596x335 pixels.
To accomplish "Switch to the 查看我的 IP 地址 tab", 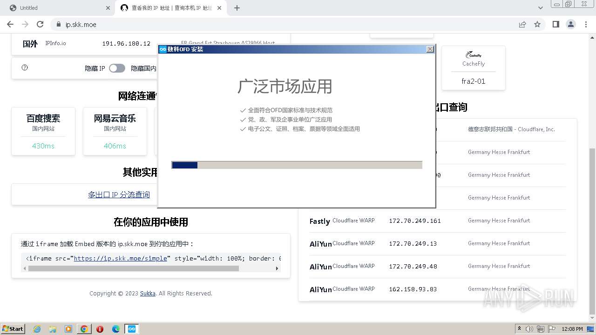I will [171, 8].
